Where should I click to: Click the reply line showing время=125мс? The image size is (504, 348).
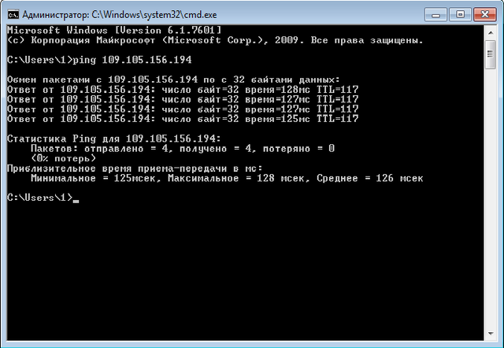click(183, 119)
